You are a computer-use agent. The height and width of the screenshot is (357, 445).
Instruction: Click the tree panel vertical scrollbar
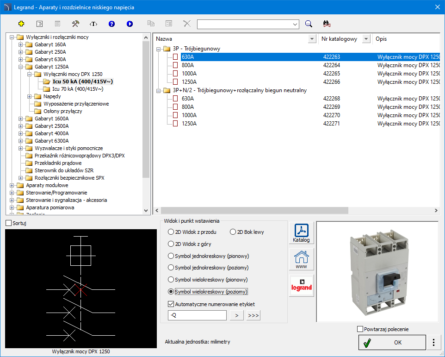pos(146,109)
